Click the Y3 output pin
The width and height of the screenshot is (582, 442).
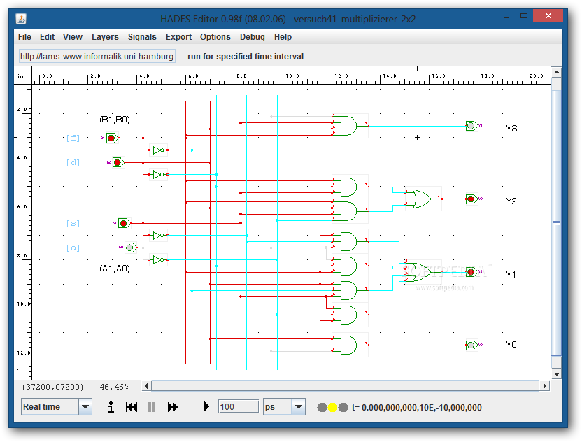[x=471, y=126]
